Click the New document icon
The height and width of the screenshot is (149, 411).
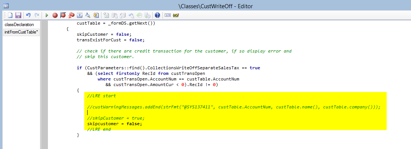(10, 15)
